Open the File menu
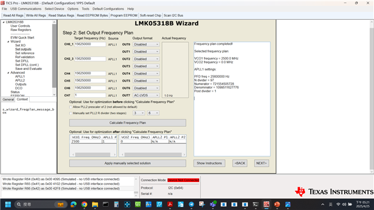Screen dimensions: 374x210 (4, 9)
